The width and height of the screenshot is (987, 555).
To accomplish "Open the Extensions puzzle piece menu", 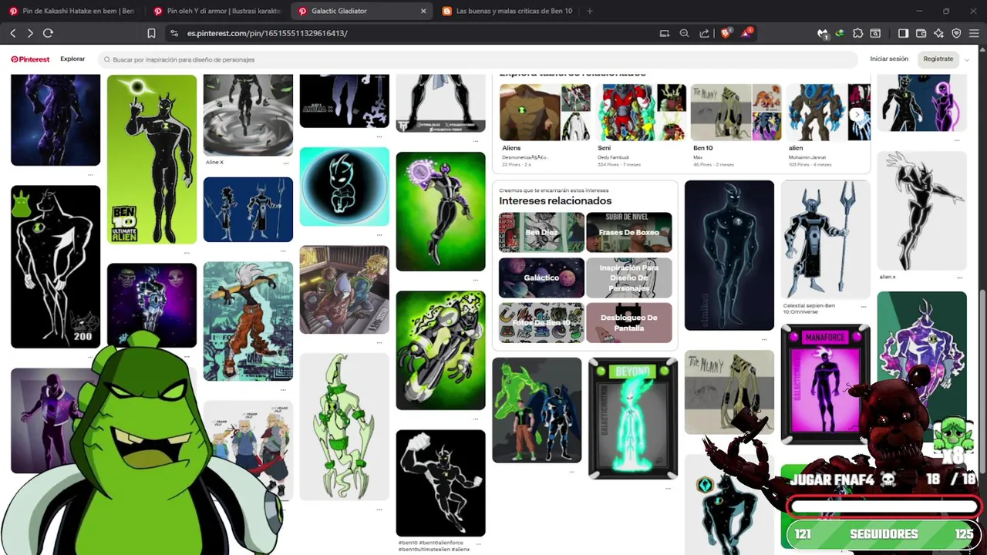I will [857, 33].
